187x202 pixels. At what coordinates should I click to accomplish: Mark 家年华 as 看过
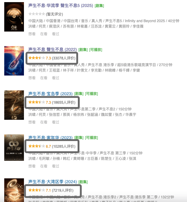click(x=55, y=166)
